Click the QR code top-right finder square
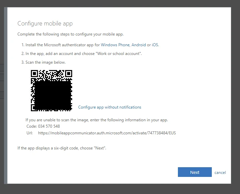The height and width of the screenshot is (194, 240). pyautogui.click(x=68, y=73)
